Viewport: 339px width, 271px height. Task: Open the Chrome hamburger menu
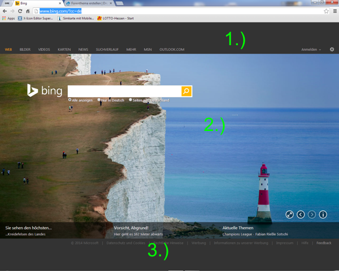point(334,11)
